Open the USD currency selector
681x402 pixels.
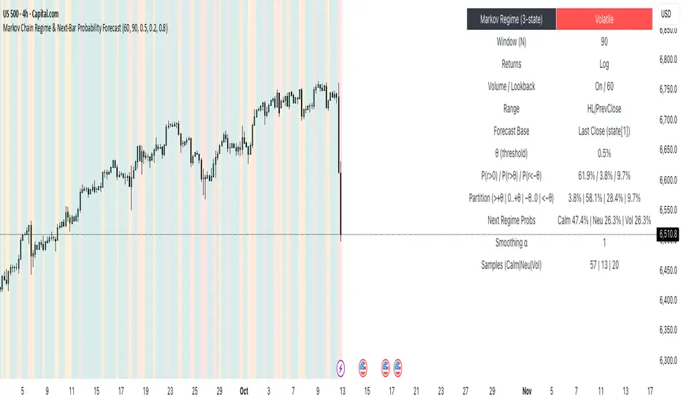point(666,14)
